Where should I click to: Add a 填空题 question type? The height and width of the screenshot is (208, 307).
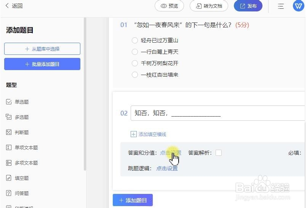[x=18, y=178]
